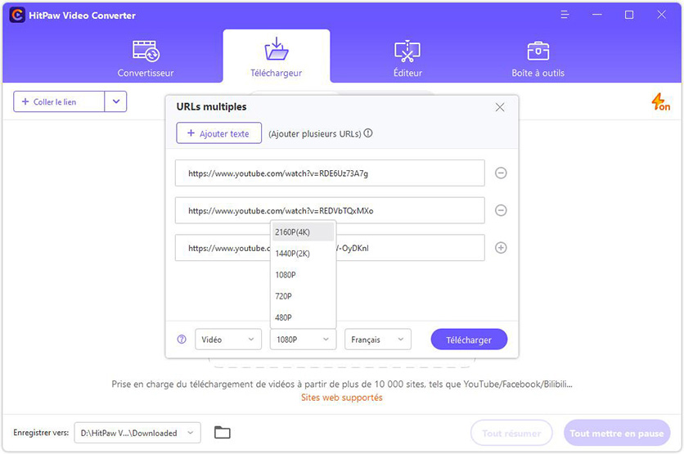The image size is (684, 454).
Task: Open the Sites web supportés link
Action: pos(341,398)
